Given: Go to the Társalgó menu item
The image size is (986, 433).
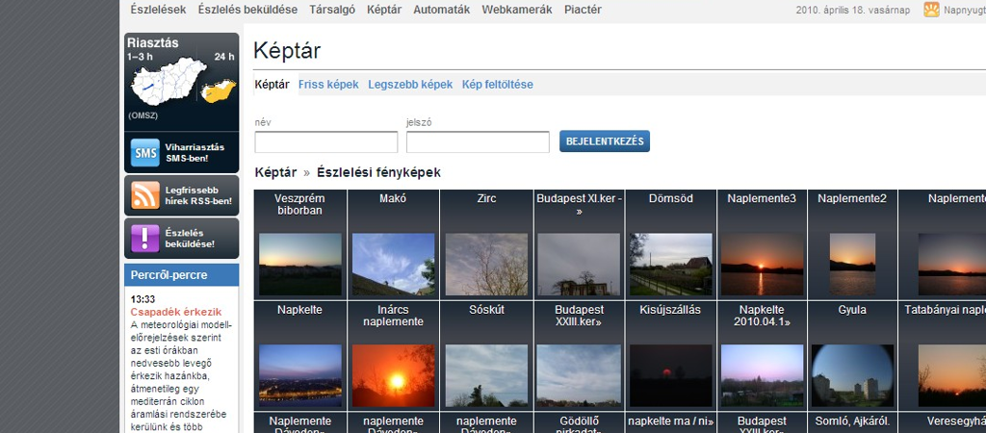Looking at the screenshot, I should (332, 10).
